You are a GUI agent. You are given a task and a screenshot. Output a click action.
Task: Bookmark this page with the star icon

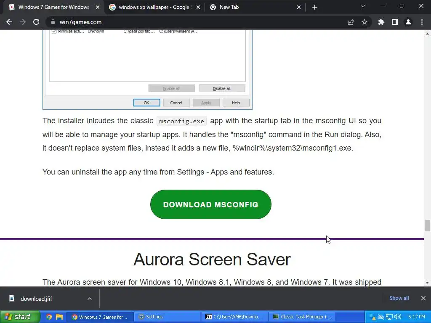(x=364, y=22)
